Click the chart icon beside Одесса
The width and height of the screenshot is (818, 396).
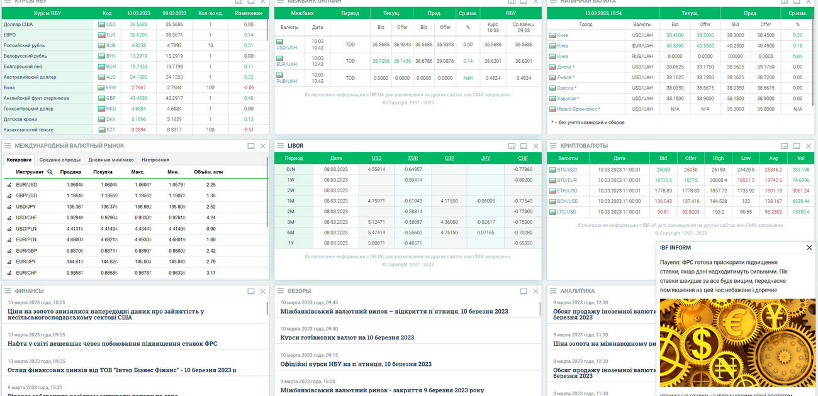pos(553,88)
